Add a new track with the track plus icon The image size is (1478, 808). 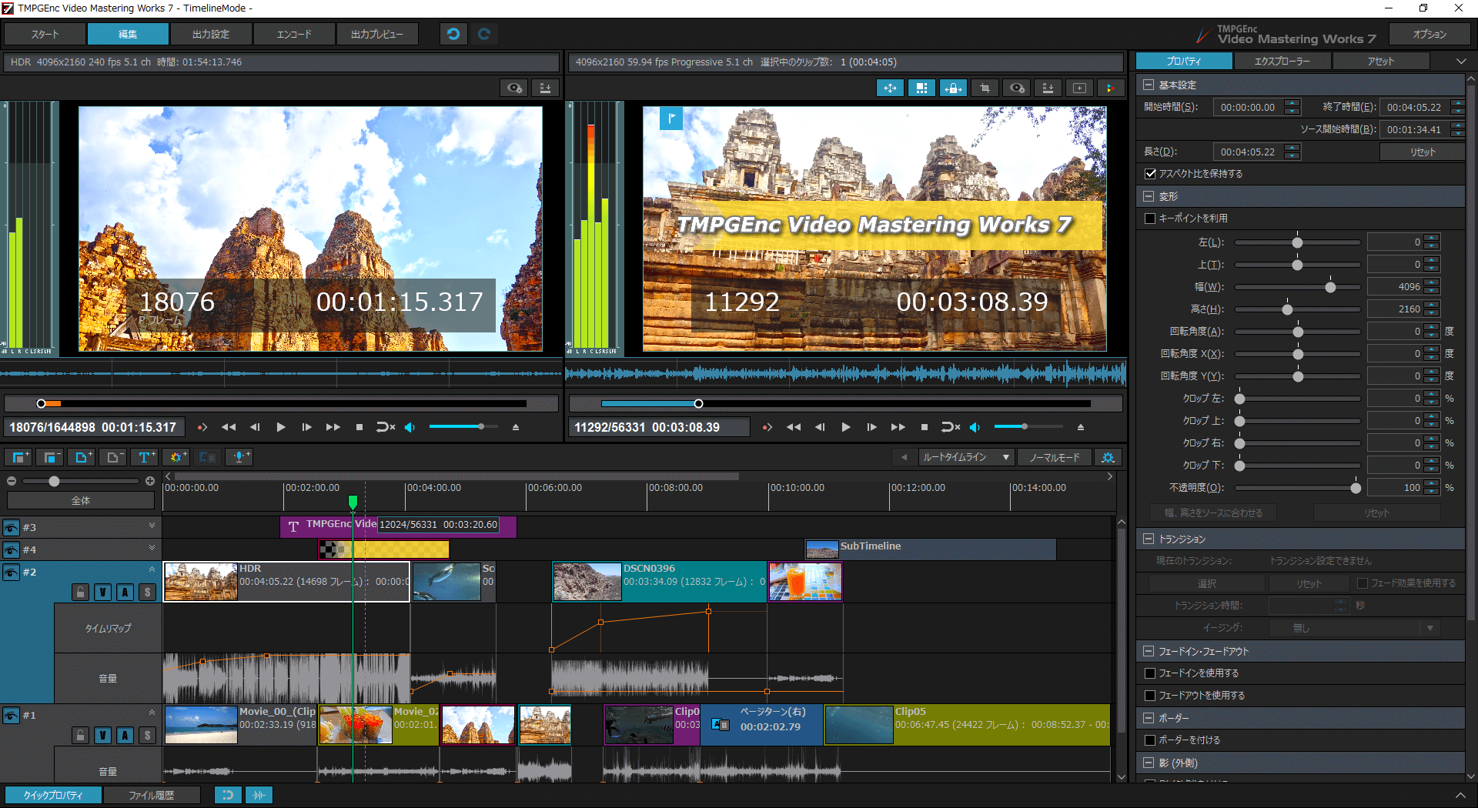(18, 457)
